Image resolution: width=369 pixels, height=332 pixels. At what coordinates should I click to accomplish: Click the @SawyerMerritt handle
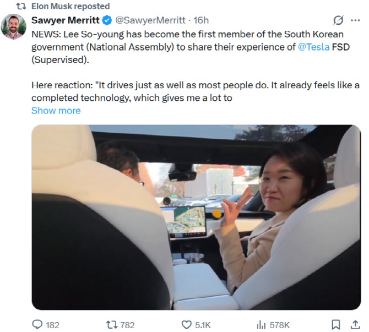pos(150,20)
